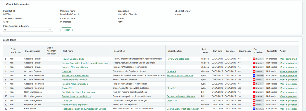Open the Adjust Deferred Revenue task
This screenshot has height=111, width=306.
click(x=75, y=80)
